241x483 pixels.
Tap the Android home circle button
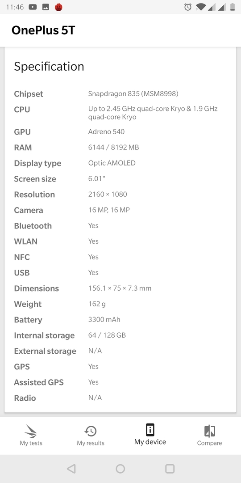[120, 469]
